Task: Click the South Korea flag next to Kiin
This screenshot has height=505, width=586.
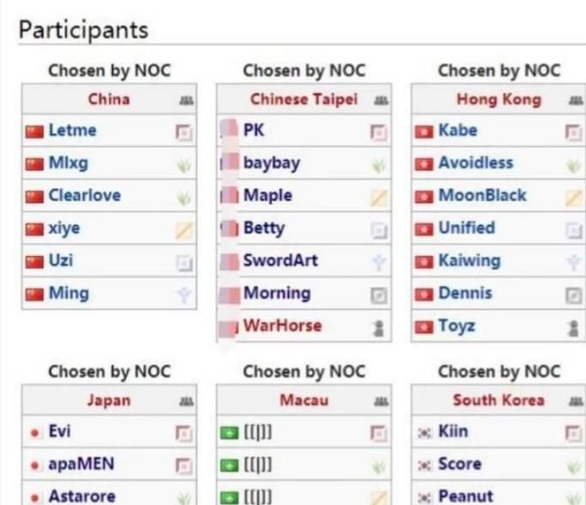Action: (423, 432)
